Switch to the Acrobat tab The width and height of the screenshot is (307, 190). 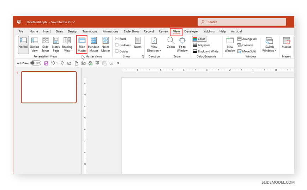pyautogui.click(x=236, y=31)
